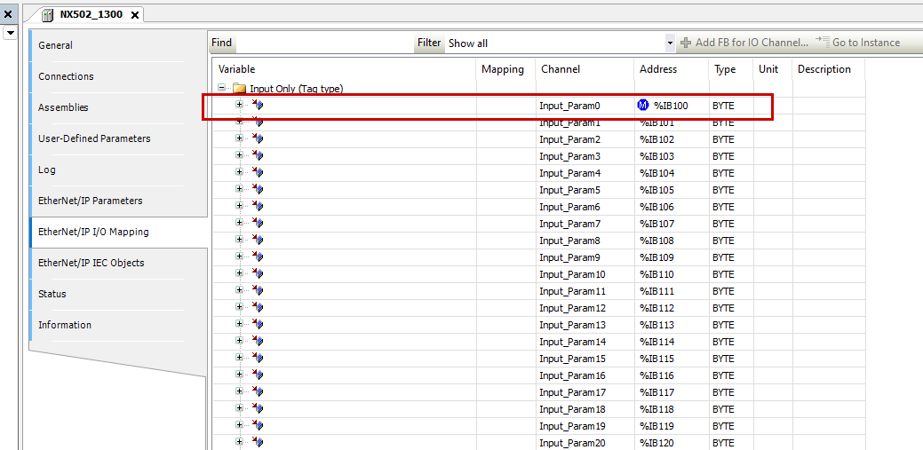Switch to the Assemblies tab
The height and width of the screenshot is (450, 923).
point(63,107)
